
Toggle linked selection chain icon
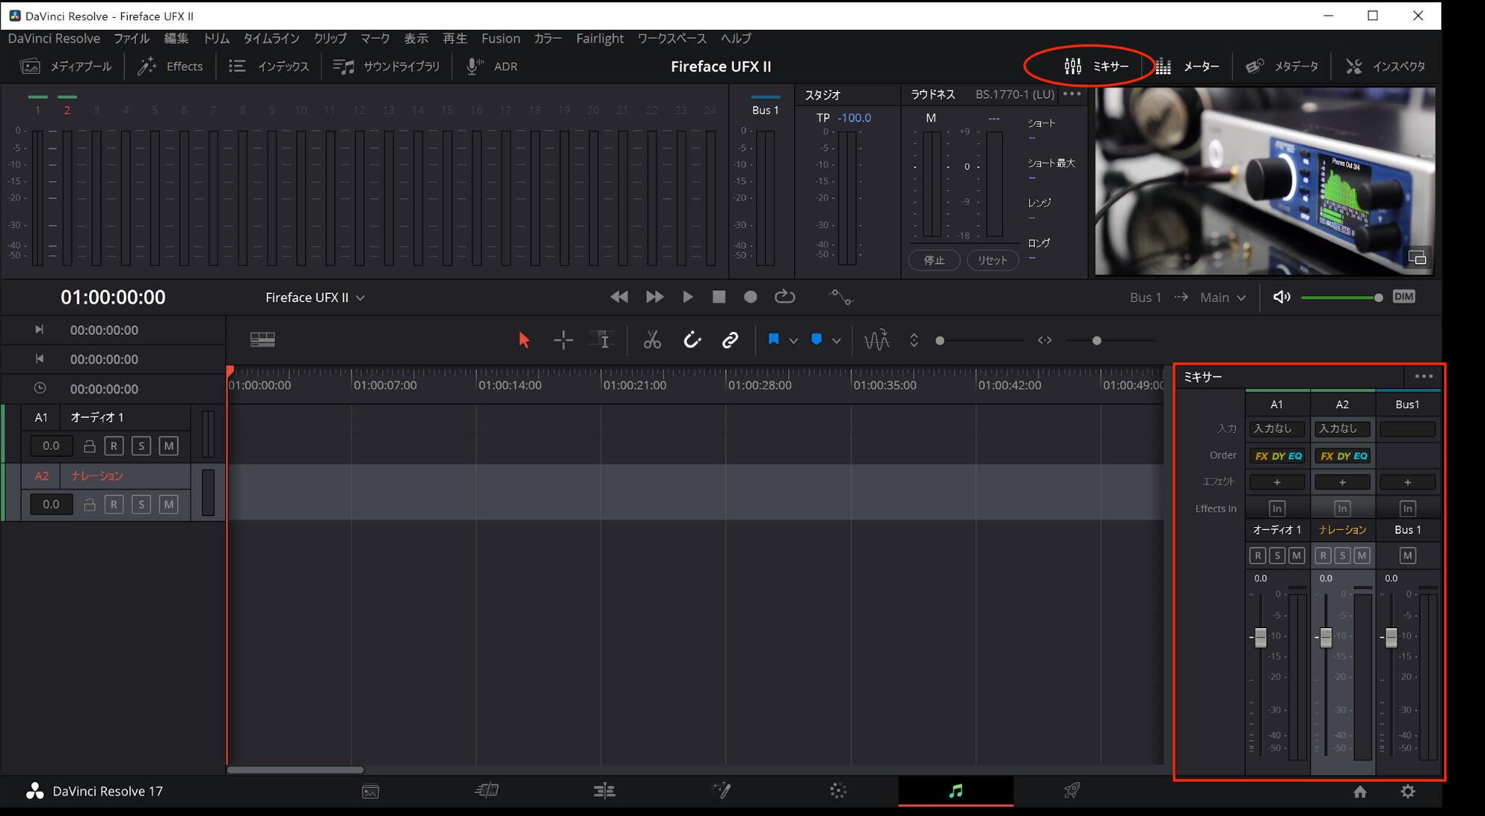[x=730, y=340]
